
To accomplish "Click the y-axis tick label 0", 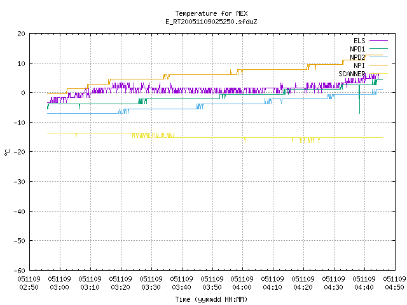I will (x=24, y=93).
